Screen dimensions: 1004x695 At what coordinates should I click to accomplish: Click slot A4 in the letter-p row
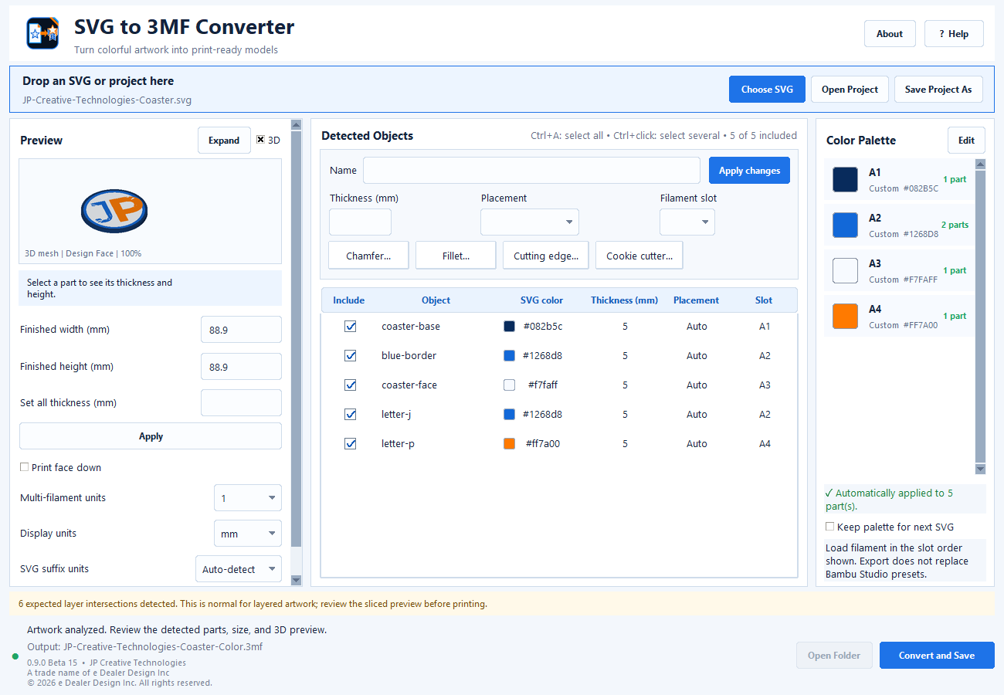click(x=765, y=444)
